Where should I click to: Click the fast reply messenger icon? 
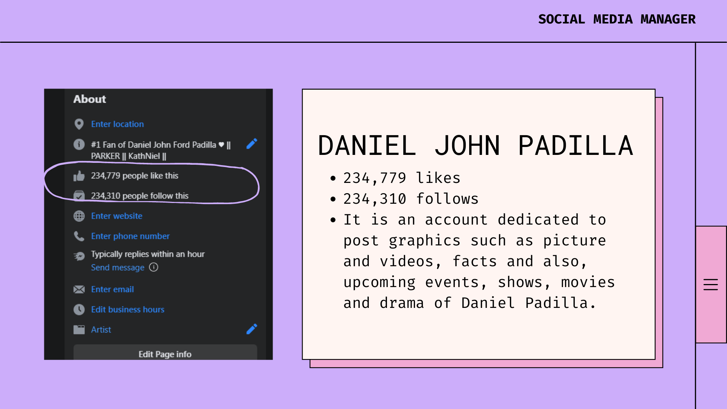[79, 256]
